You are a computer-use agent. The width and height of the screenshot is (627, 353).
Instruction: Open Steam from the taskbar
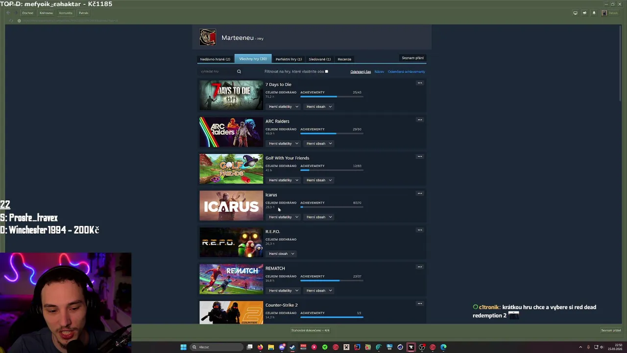click(292, 347)
